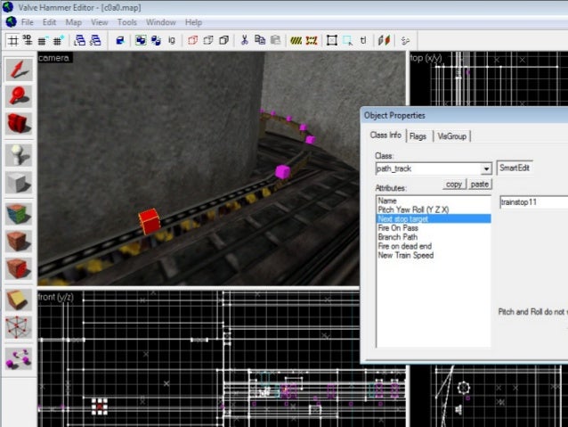Click the trainstop11 value input field
Image resolution: width=568 pixels, height=427 pixels.
click(x=532, y=203)
